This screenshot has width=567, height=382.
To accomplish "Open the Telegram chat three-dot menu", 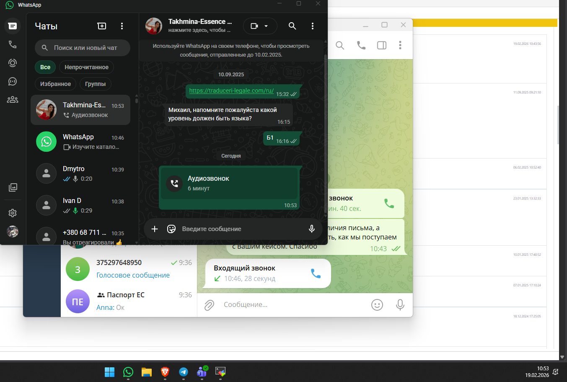I will 400,45.
